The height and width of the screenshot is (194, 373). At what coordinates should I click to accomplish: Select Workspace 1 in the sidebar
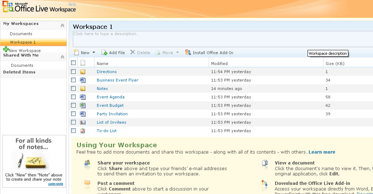(33, 42)
